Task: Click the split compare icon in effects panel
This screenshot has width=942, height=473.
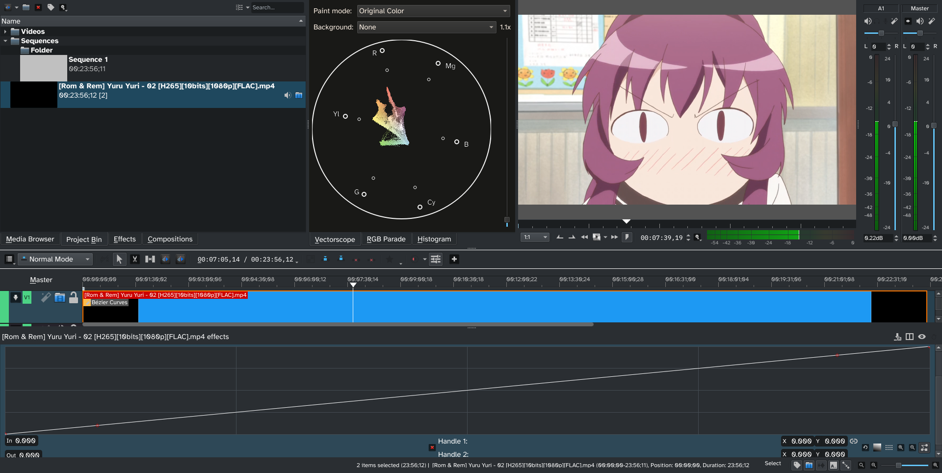Action: [910, 337]
